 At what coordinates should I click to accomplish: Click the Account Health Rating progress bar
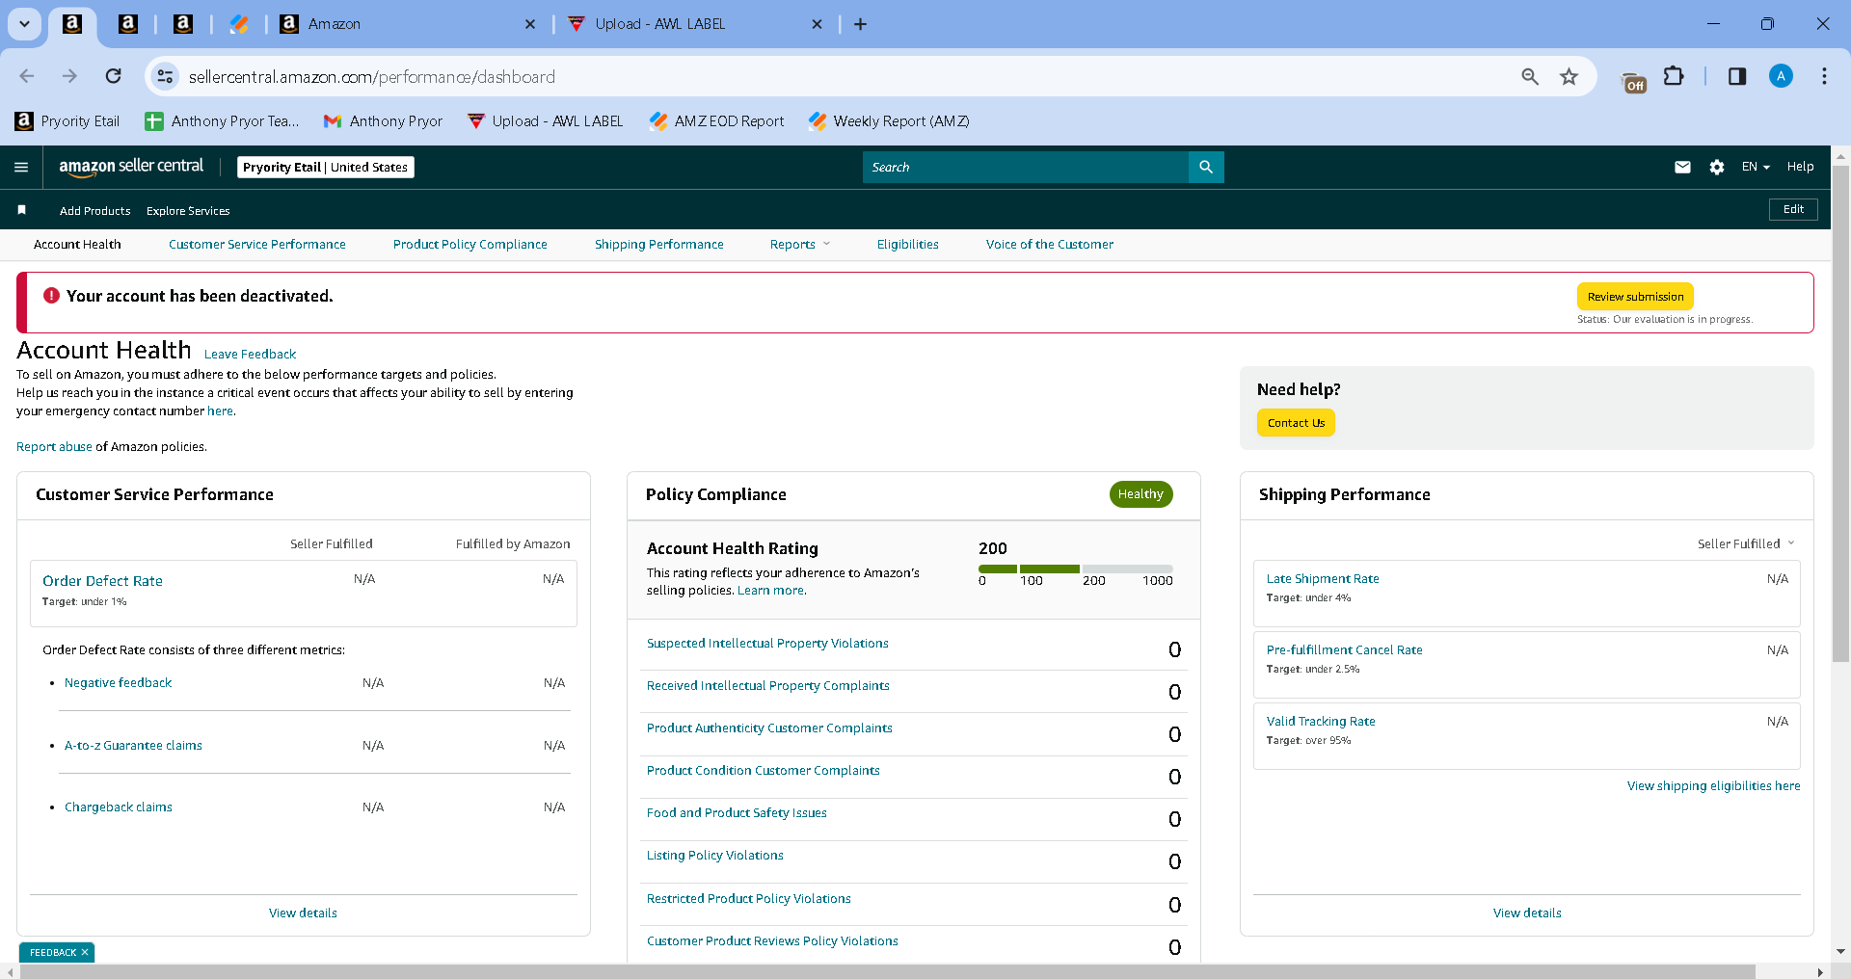pyautogui.click(x=1076, y=569)
